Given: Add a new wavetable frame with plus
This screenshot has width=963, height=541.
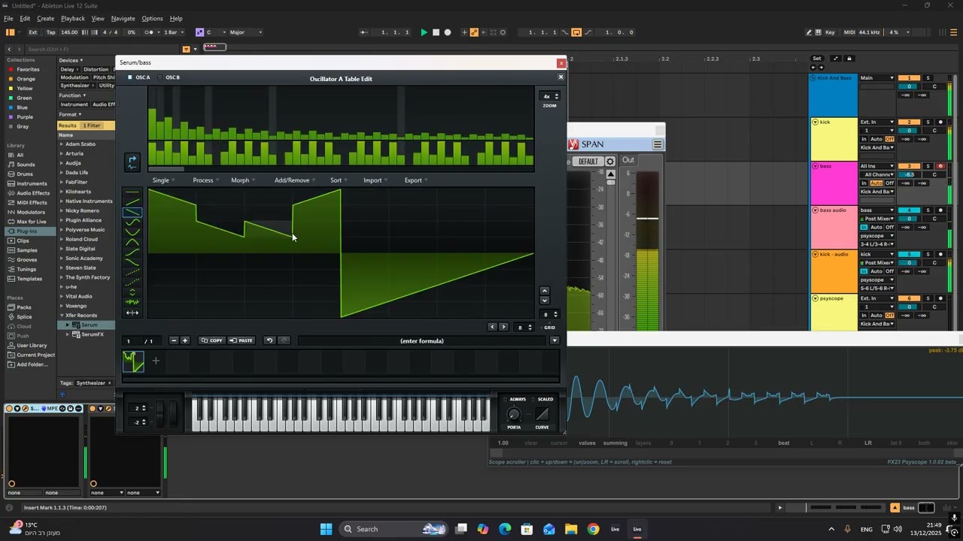Looking at the screenshot, I should 156,361.
